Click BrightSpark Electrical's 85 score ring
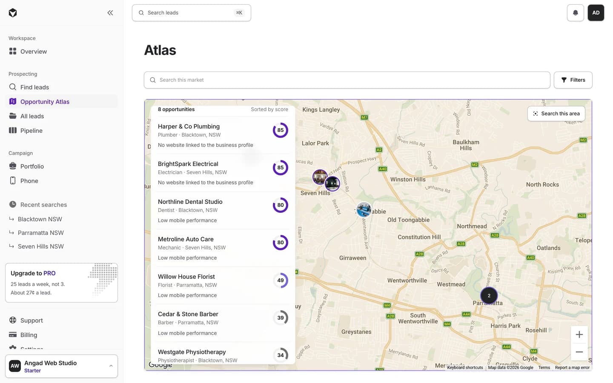This screenshot has width=613, height=383. click(281, 168)
